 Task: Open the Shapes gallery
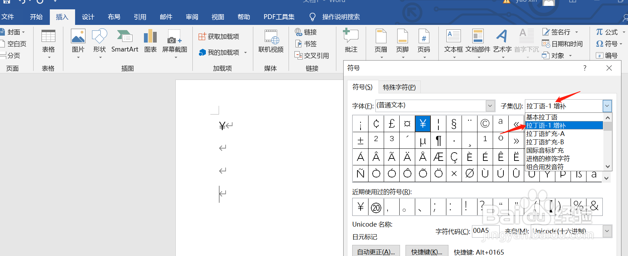(x=99, y=44)
